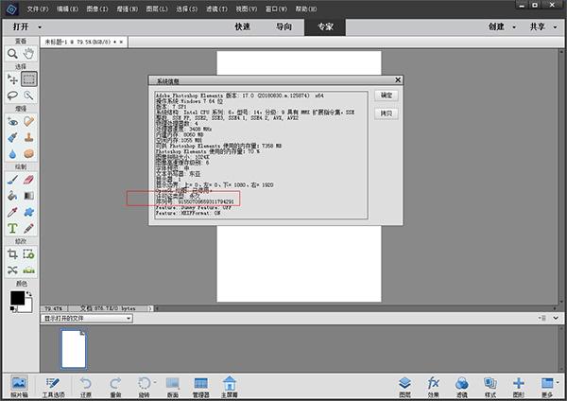Select the Lasso tool

click(x=12, y=96)
